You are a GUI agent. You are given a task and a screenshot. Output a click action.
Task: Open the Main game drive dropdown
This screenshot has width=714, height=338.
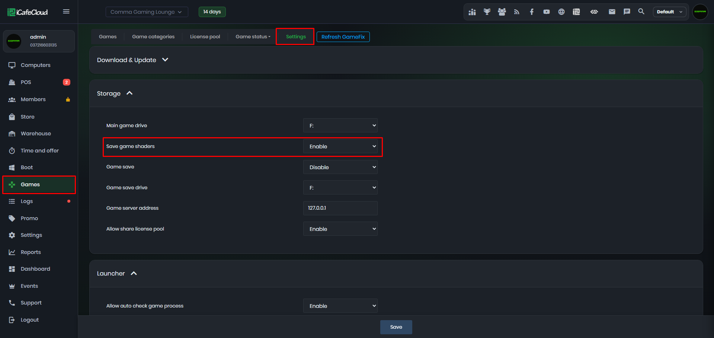(x=340, y=125)
